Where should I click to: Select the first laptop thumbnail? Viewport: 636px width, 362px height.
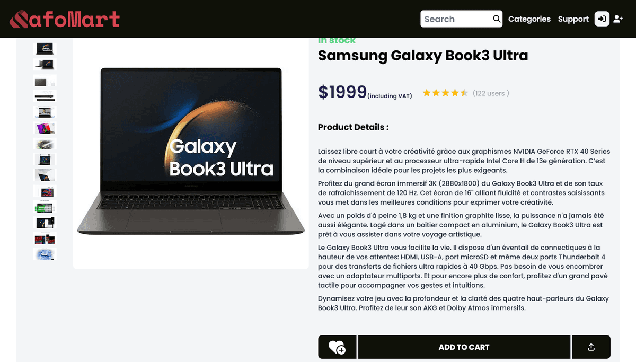pos(45,49)
